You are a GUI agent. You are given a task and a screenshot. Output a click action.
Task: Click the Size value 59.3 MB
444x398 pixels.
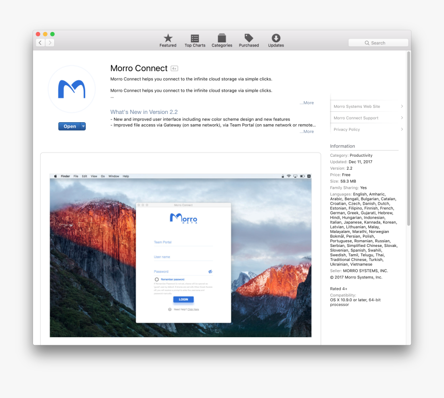pos(348,181)
